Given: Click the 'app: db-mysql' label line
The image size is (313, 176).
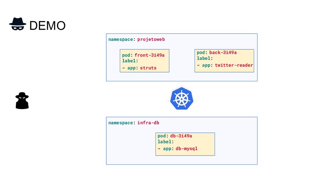Looking at the screenshot, I should (178, 149).
